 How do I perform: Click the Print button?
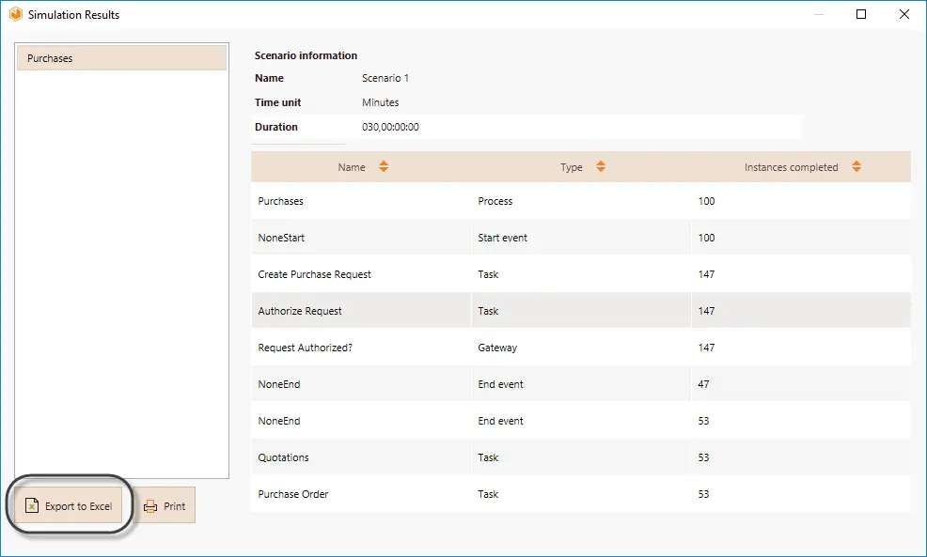click(x=165, y=505)
